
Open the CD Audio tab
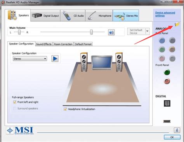tap(73, 16)
